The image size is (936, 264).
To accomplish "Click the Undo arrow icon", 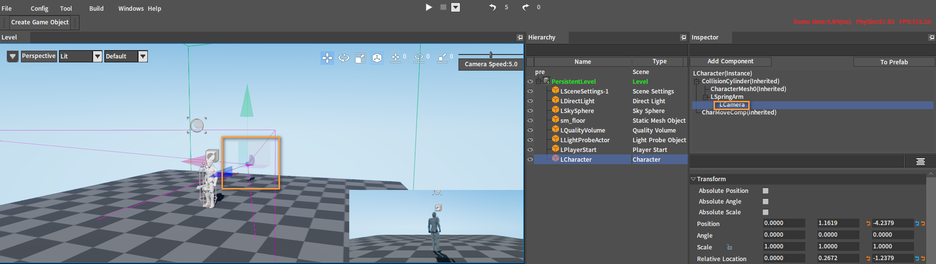I will 493,7.
